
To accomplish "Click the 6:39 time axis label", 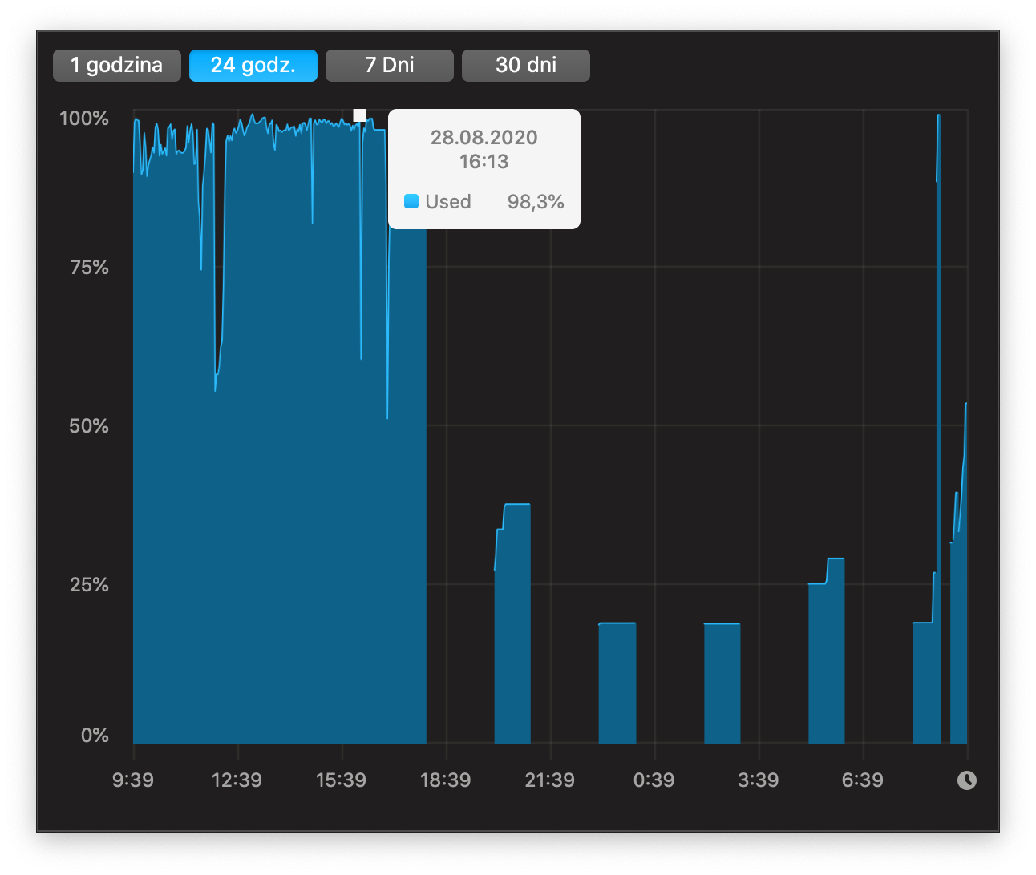I will [x=863, y=780].
